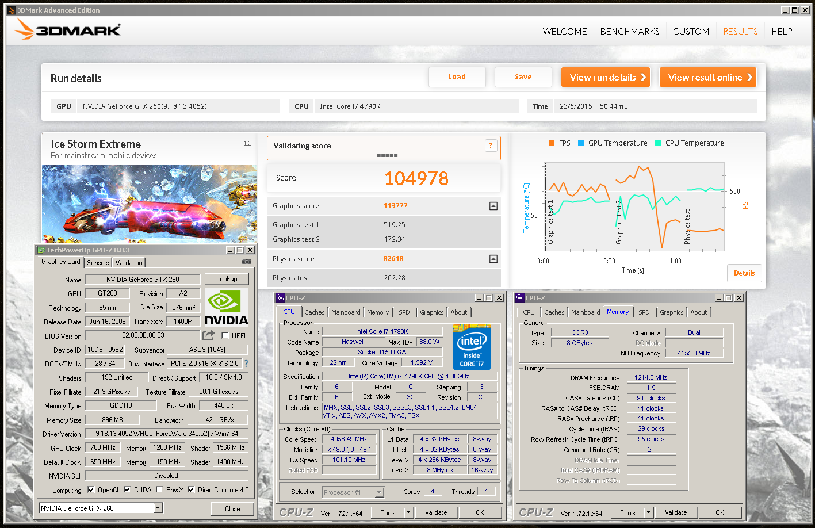
Task: Switch to Sensors tab in GPU-Z
Action: click(x=98, y=263)
